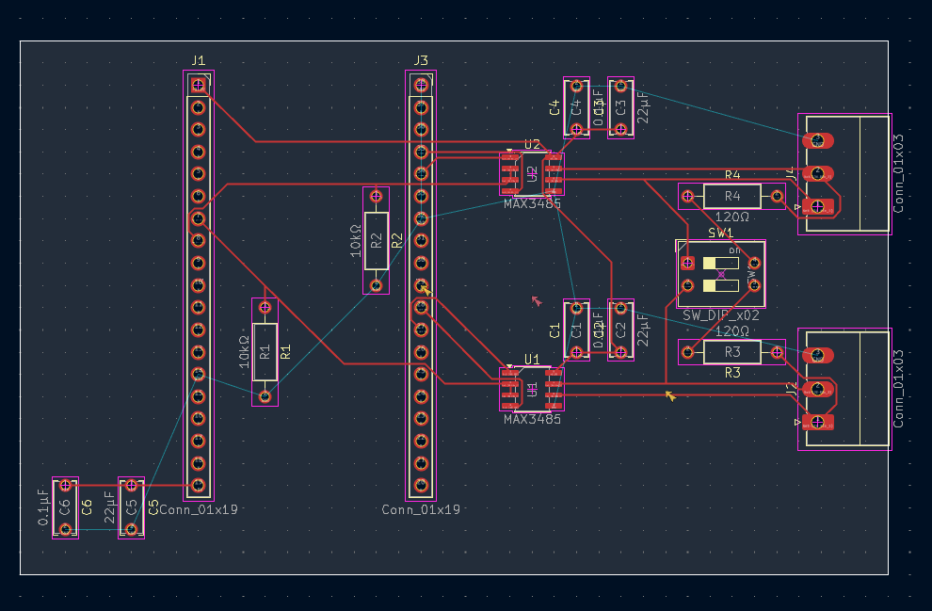932x611 pixels.
Task: Select capacitor C3 footprint
Action: tap(620, 107)
